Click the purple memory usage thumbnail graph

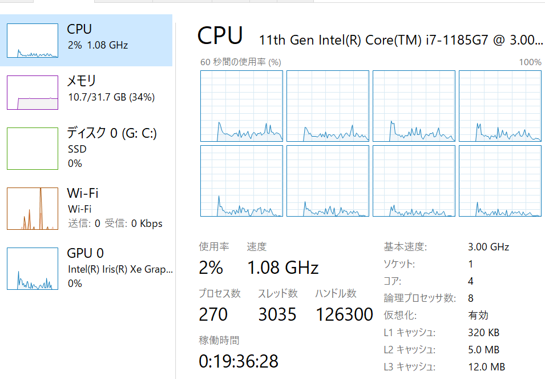pos(33,93)
